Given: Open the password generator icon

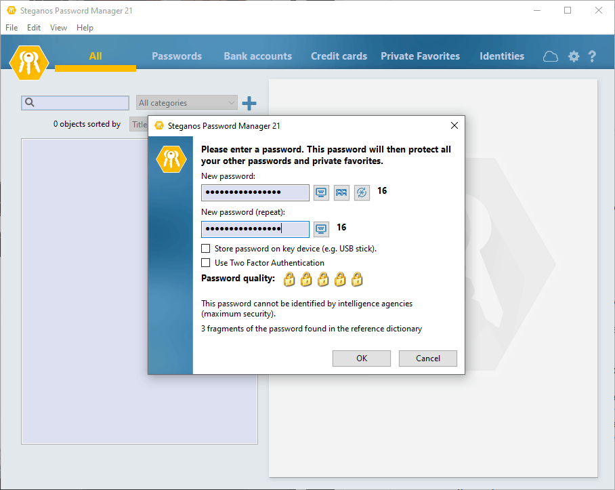Looking at the screenshot, I should coord(362,192).
